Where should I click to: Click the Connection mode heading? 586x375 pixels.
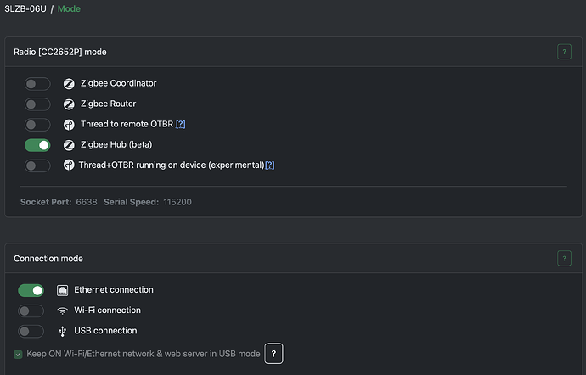point(48,259)
